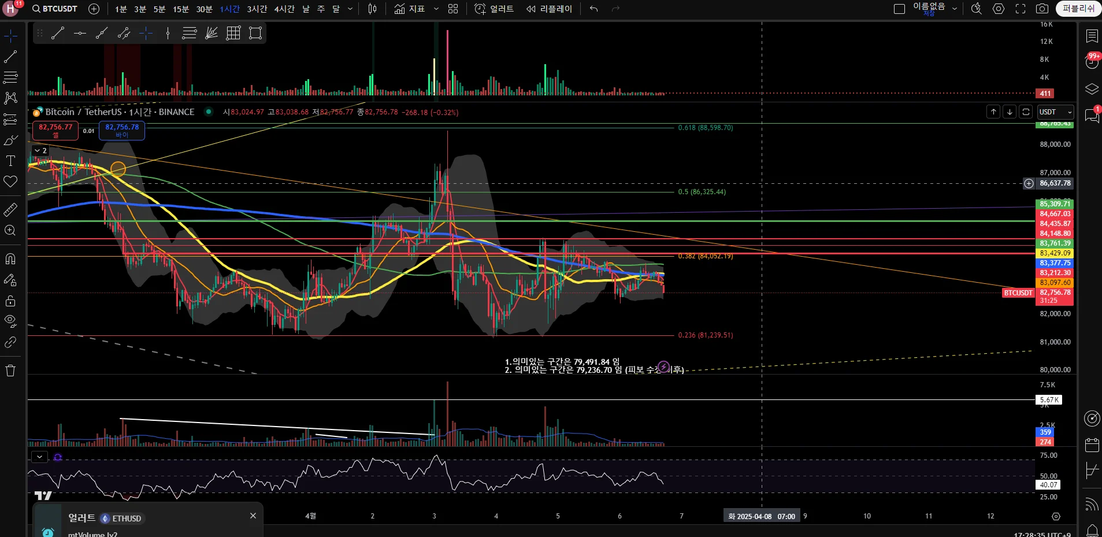Viewport: 1102px width, 537px height.
Task: Select the ruler measure tool
Action: click(x=10, y=210)
